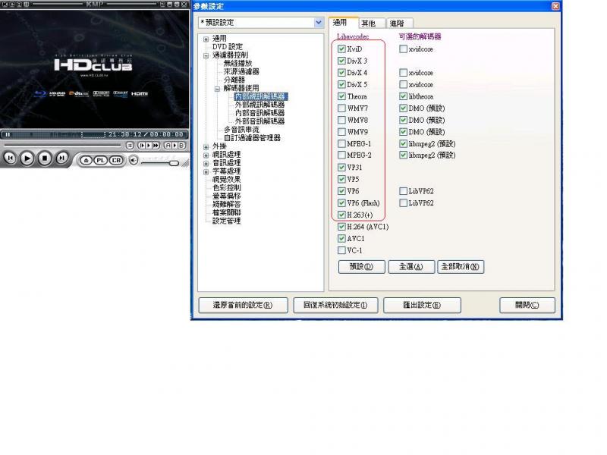This screenshot has width=607, height=455.
Task: Click the fourth icon on the KMP title bar
Action: (26, 5)
